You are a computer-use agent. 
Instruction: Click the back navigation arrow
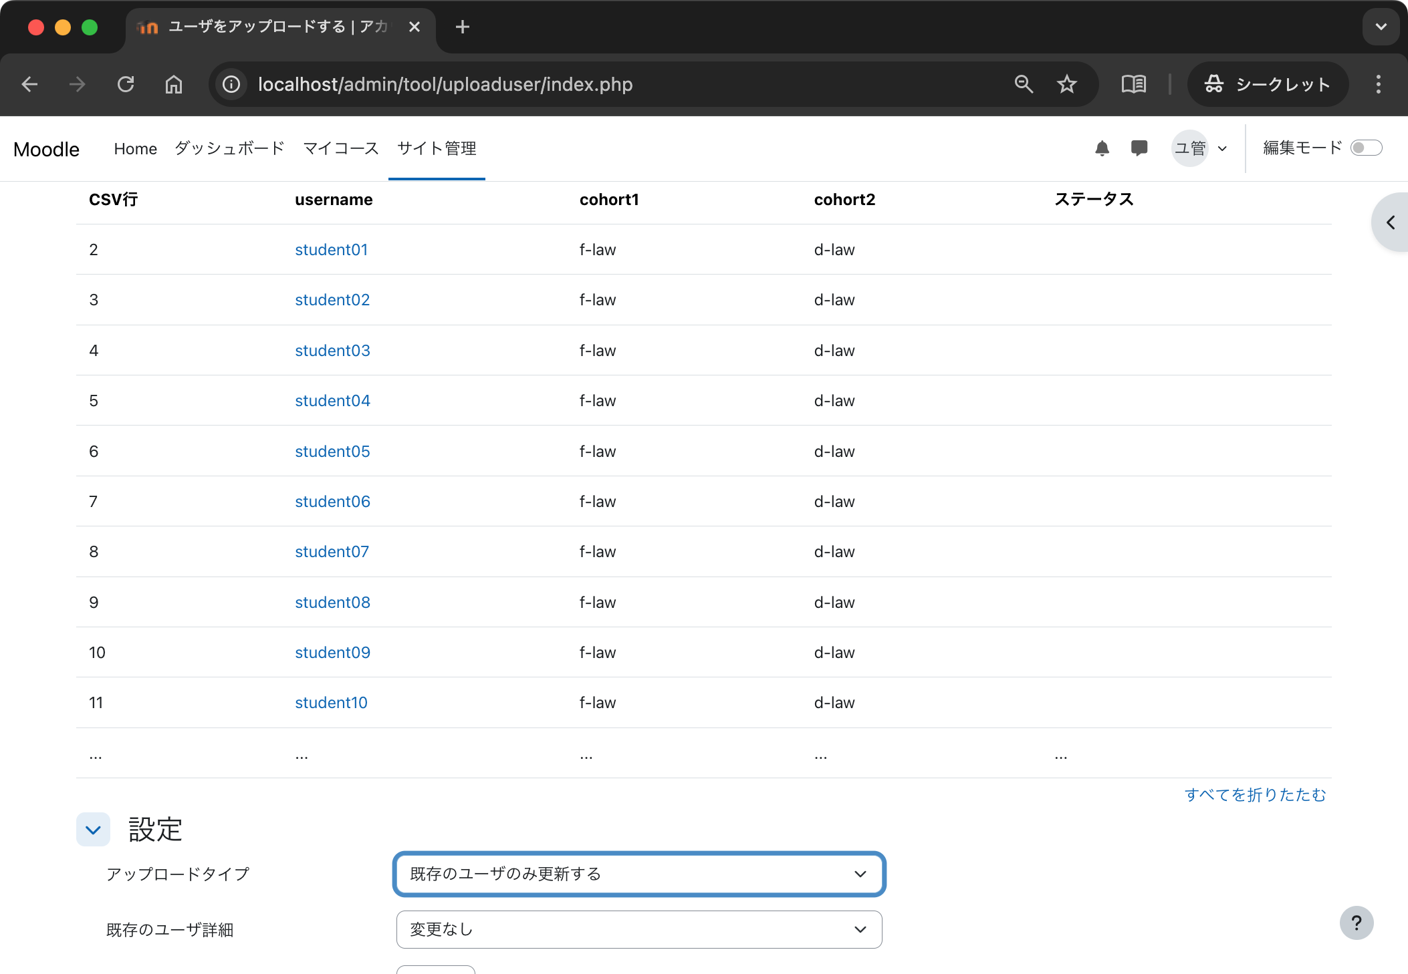click(x=29, y=84)
